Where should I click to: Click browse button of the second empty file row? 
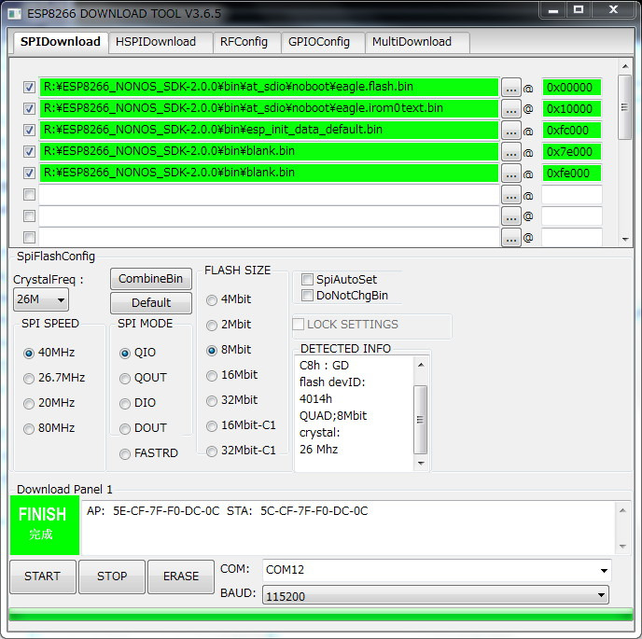click(511, 216)
